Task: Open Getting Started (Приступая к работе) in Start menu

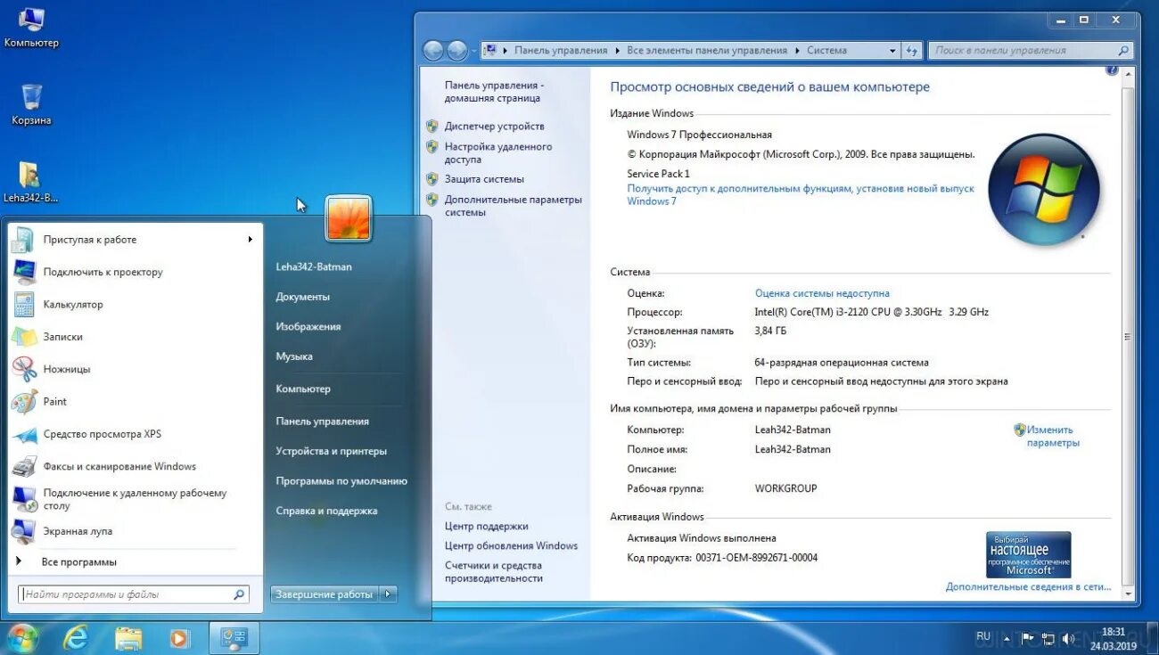Action: pyautogui.click(x=136, y=239)
